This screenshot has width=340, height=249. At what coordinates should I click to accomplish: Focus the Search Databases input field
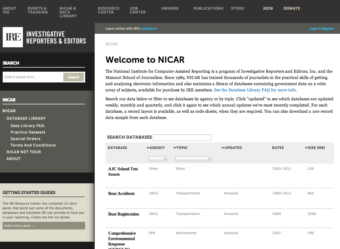coord(182,137)
